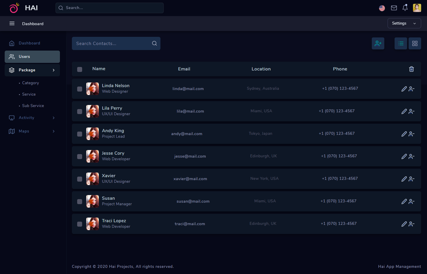Edit Andy King with pencil icon
The height and width of the screenshot is (274, 427).
coord(404,134)
